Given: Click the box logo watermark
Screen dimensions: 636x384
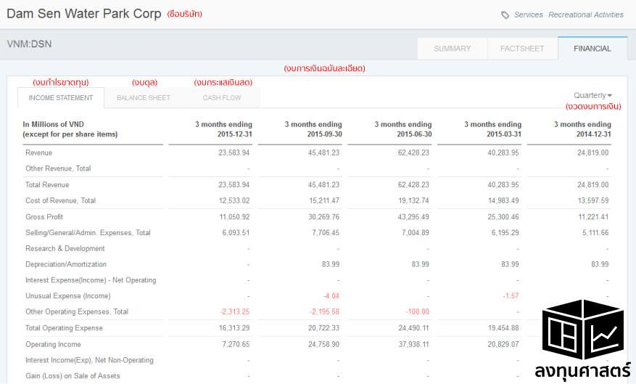Looking at the screenshot, I should tap(583, 330).
